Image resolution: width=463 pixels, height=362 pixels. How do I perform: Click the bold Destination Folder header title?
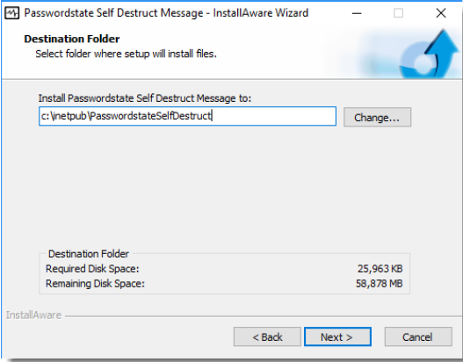[72, 39]
